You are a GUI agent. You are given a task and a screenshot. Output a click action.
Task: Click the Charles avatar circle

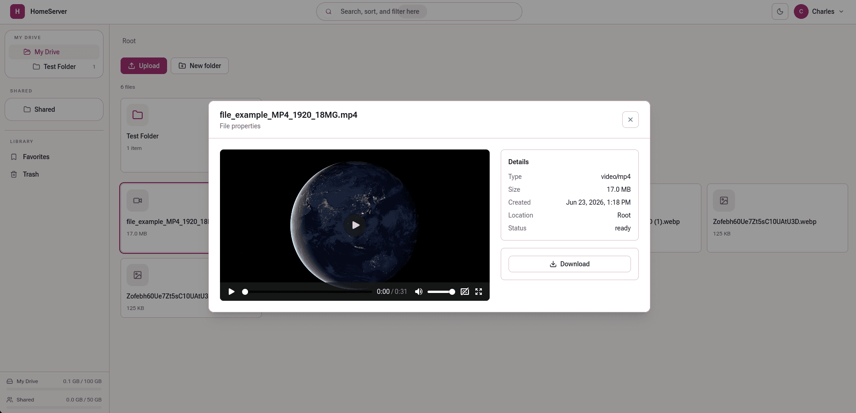click(801, 11)
